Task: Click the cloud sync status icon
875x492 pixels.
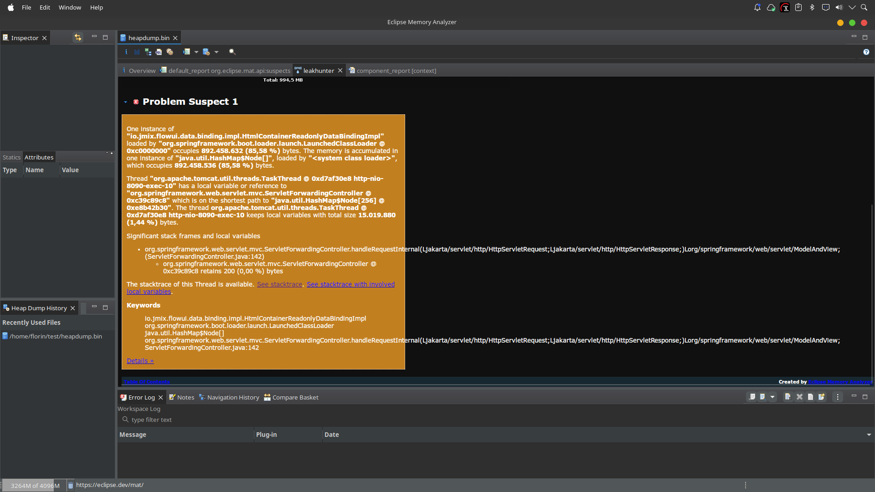Action: (x=771, y=7)
